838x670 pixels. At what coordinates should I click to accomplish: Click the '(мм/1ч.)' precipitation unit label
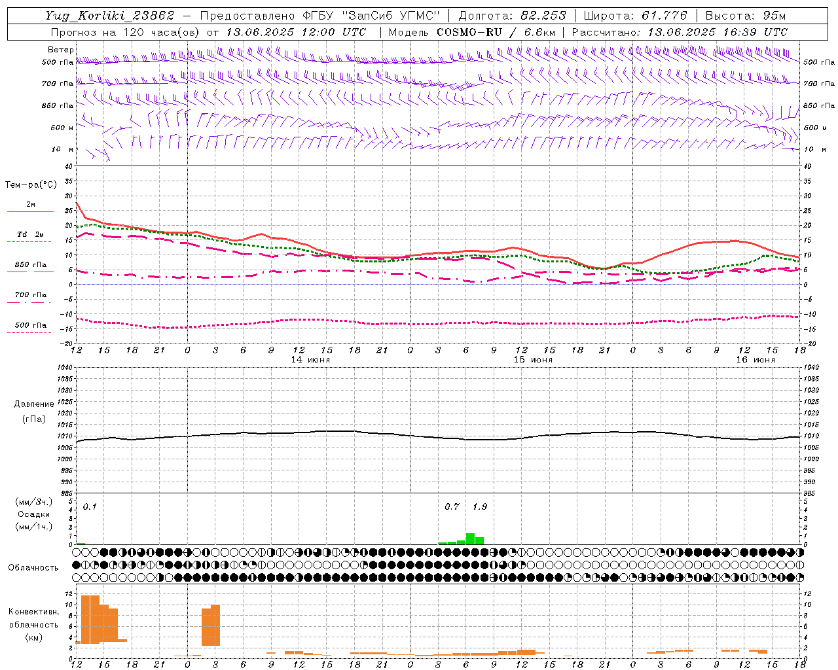pyautogui.click(x=34, y=527)
